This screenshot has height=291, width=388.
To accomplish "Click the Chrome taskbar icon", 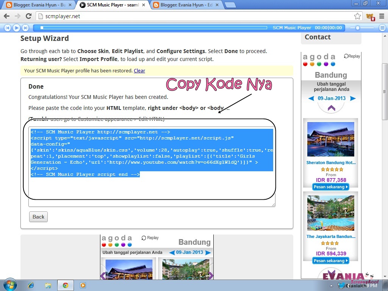I will coord(65,286).
